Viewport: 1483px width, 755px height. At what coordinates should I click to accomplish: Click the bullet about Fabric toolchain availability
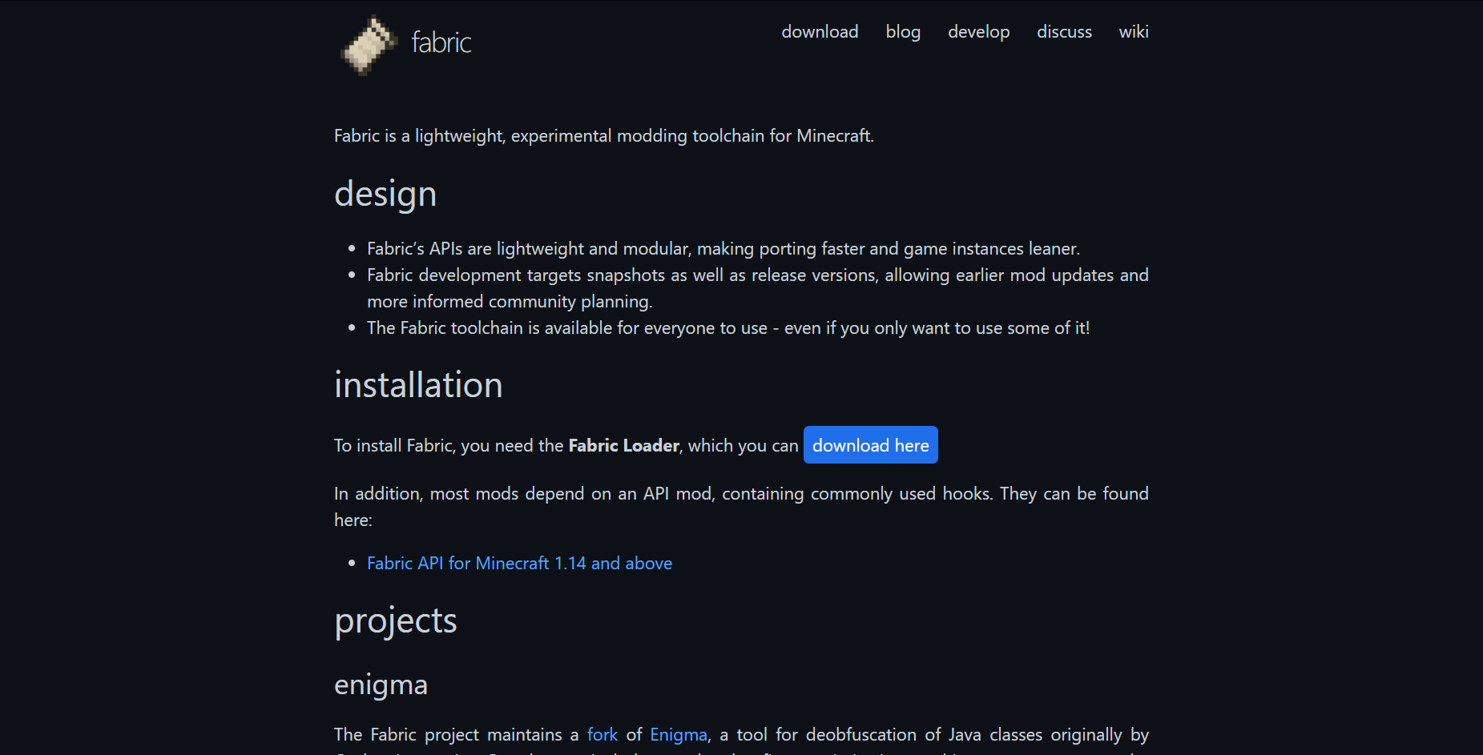click(728, 328)
